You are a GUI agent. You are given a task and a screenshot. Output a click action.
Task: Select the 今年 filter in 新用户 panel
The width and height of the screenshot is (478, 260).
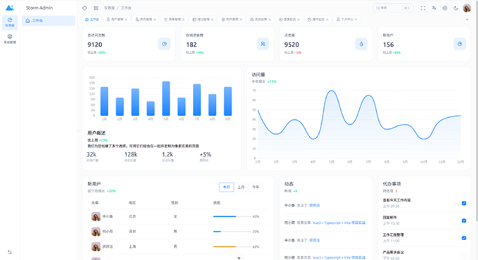click(256, 187)
